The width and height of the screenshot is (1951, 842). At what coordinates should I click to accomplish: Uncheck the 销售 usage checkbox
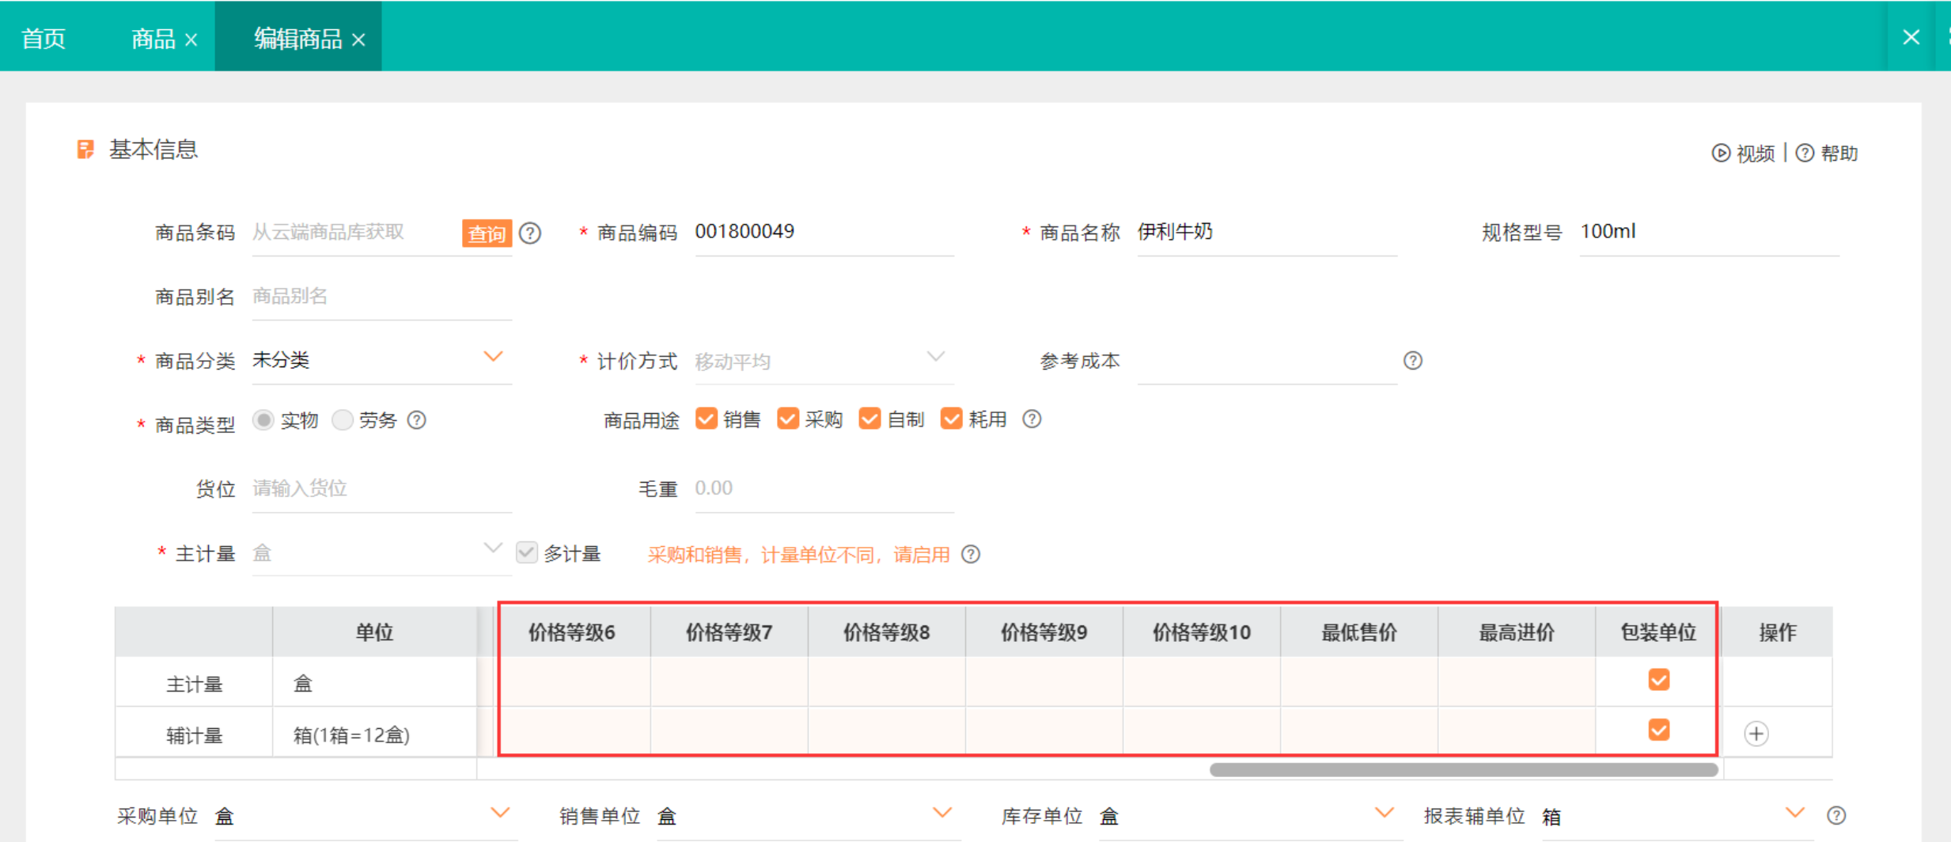[706, 419]
